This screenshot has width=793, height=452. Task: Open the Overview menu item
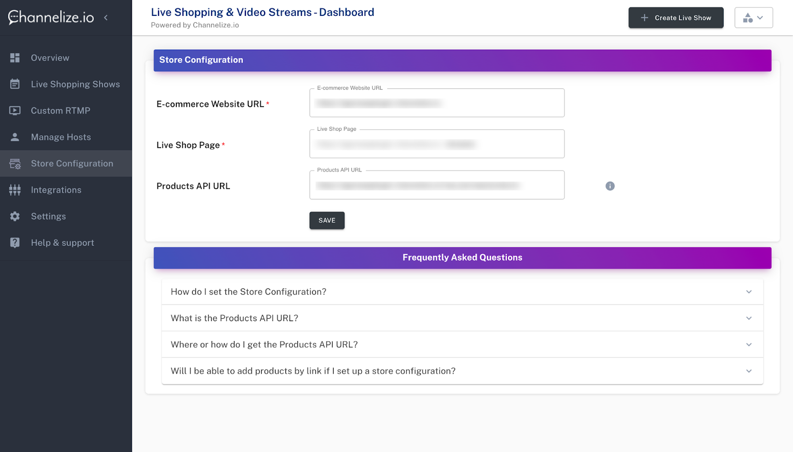[x=66, y=58]
